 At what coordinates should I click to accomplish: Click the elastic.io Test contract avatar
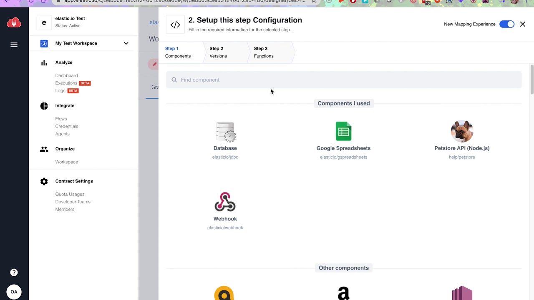pyautogui.click(x=44, y=22)
